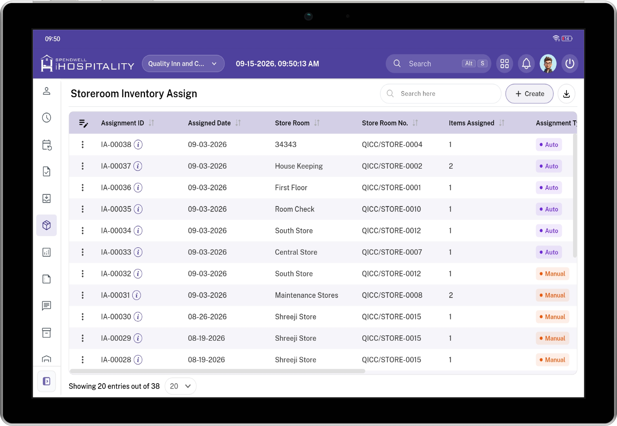Sort by Assigned Date column

click(x=238, y=123)
